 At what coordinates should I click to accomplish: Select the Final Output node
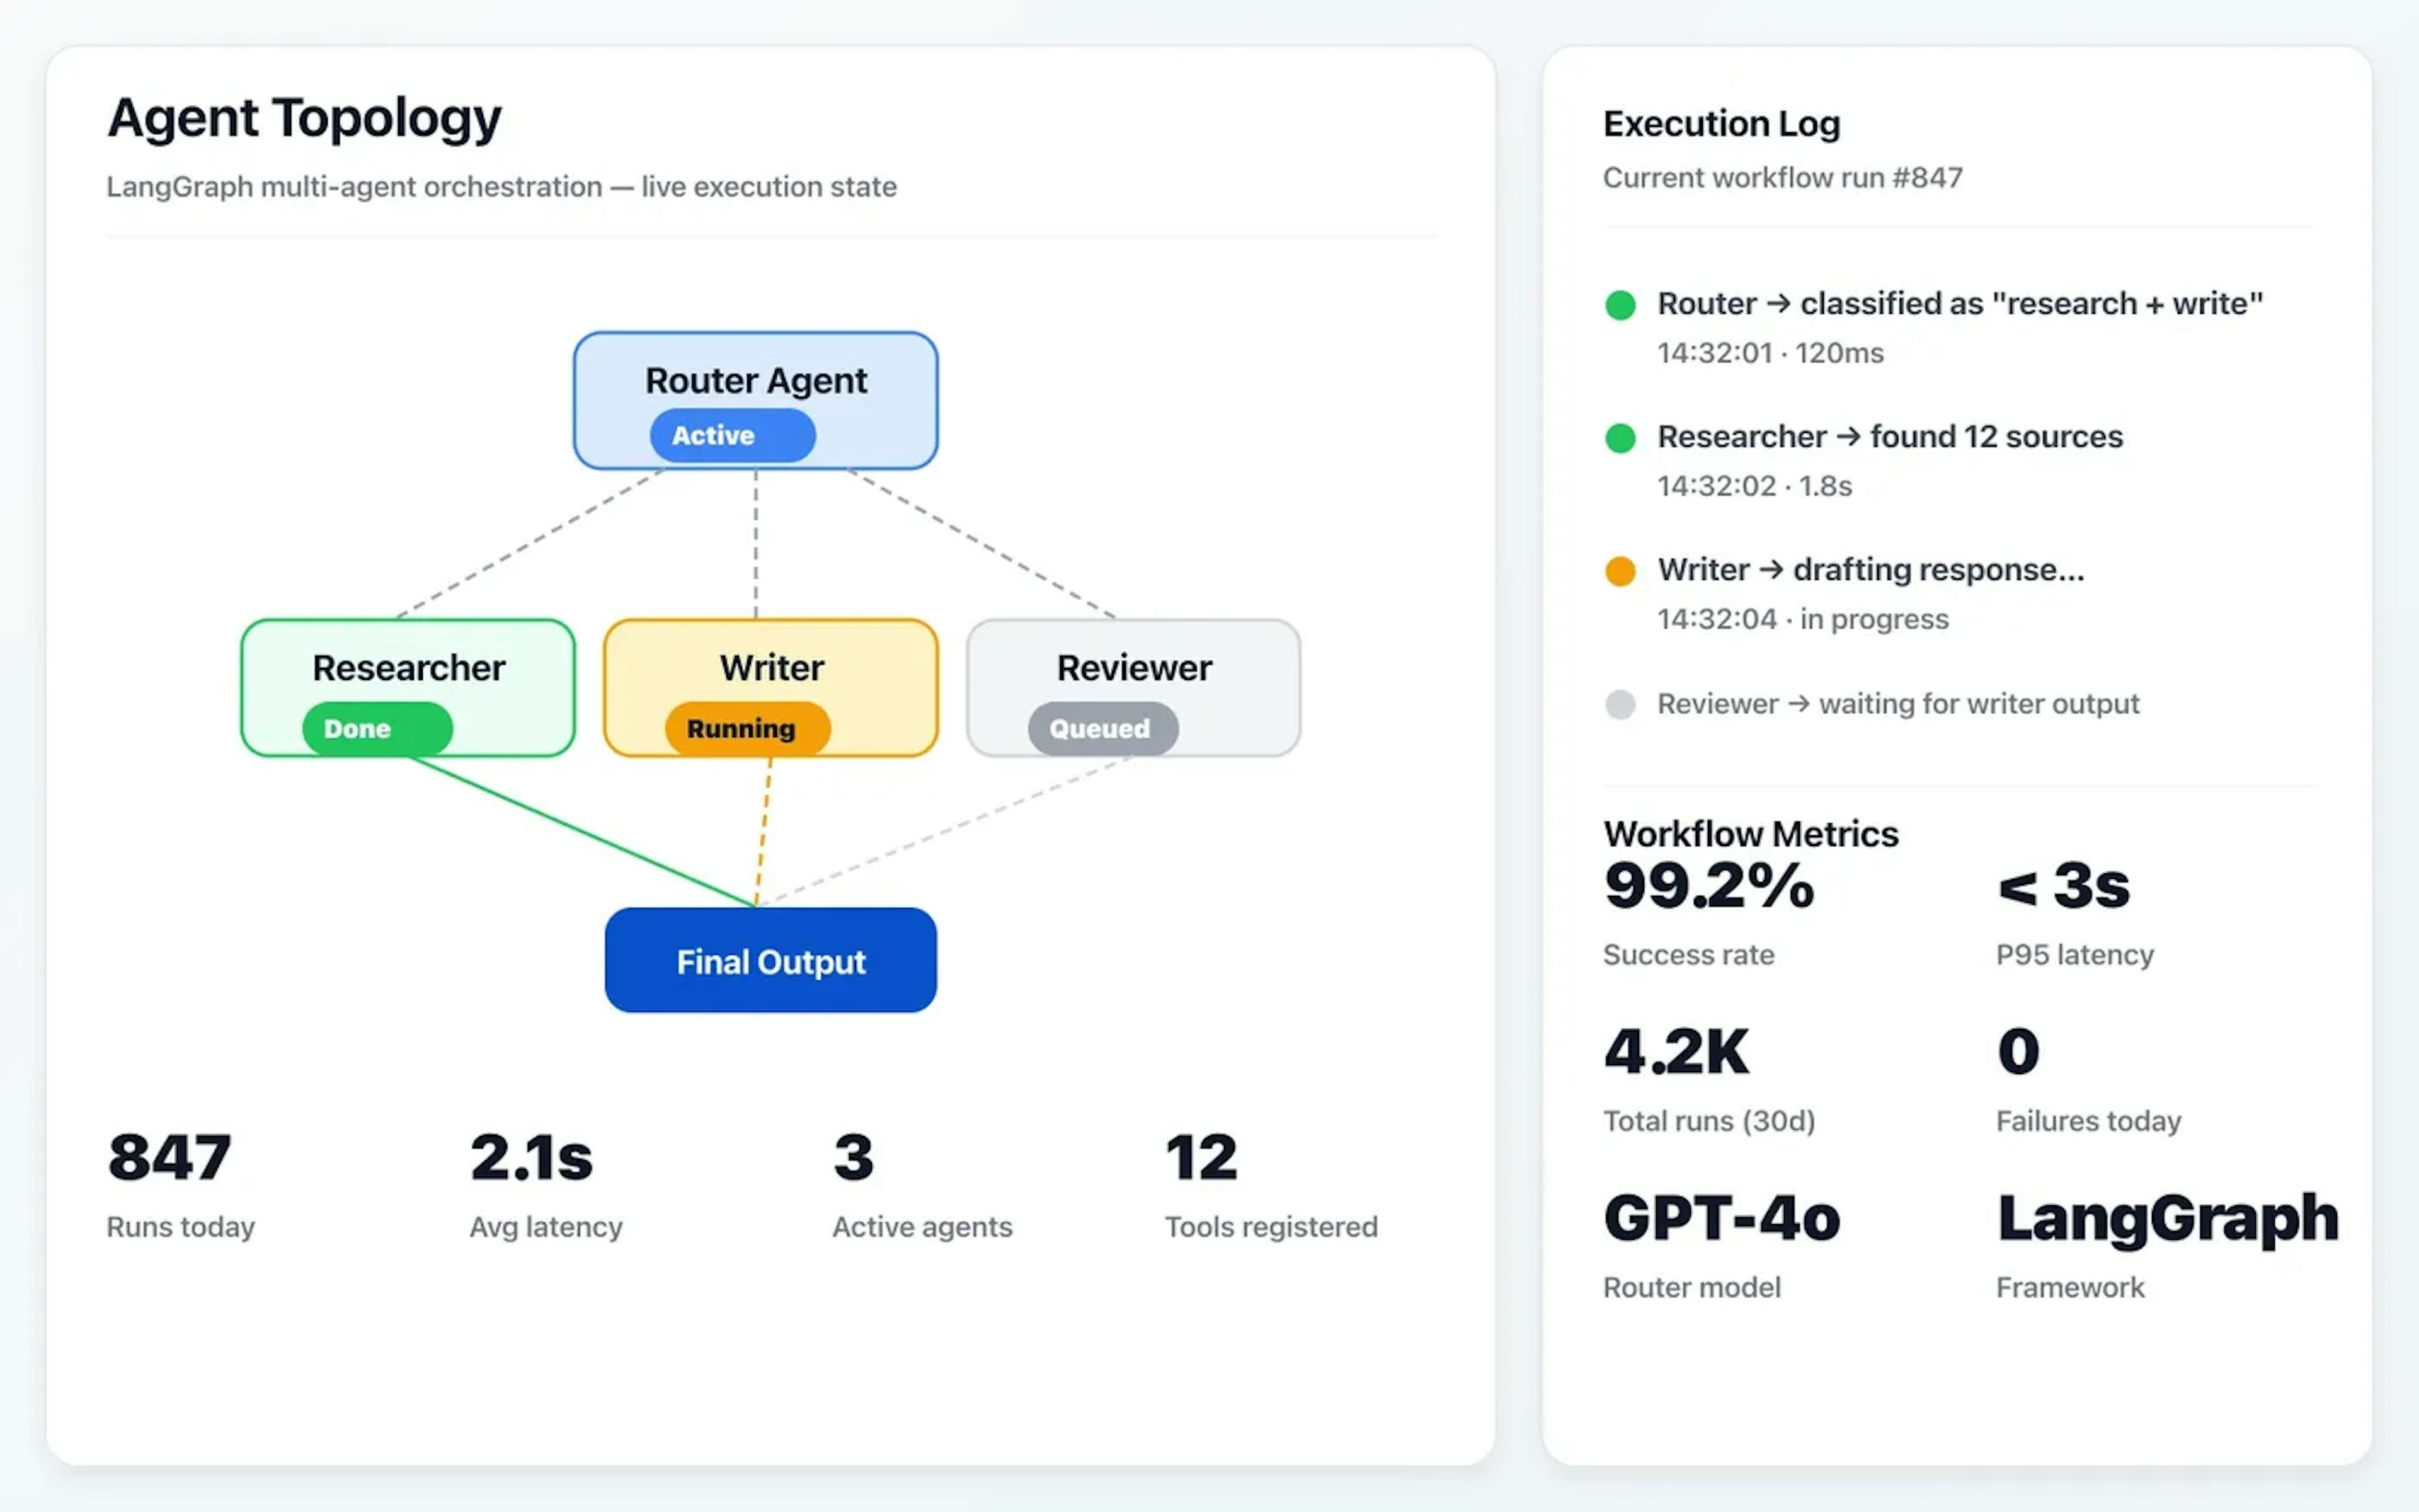770,961
